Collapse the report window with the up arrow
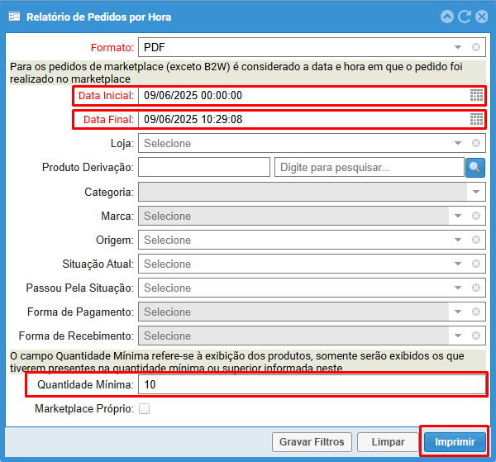 click(x=447, y=17)
